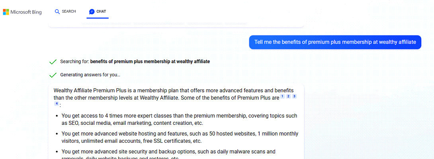Open citation footnote 4
The height and width of the screenshot is (159, 434).
(57, 104)
